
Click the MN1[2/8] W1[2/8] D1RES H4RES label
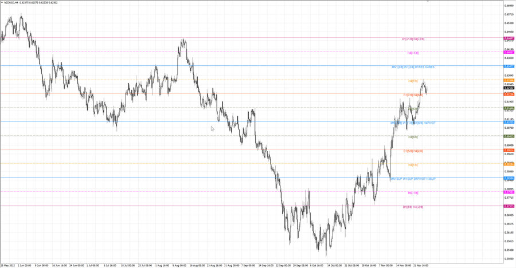[413, 67]
